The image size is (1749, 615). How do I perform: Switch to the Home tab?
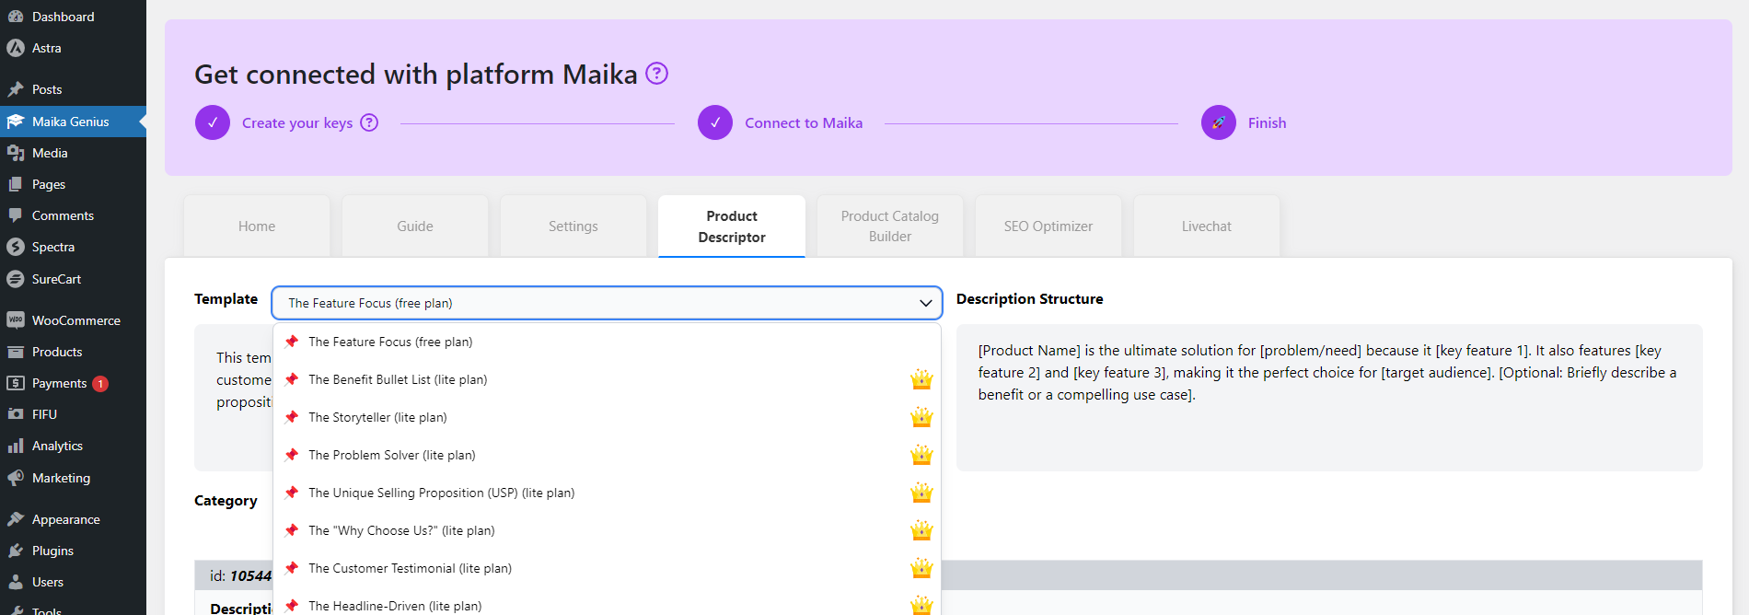[257, 226]
